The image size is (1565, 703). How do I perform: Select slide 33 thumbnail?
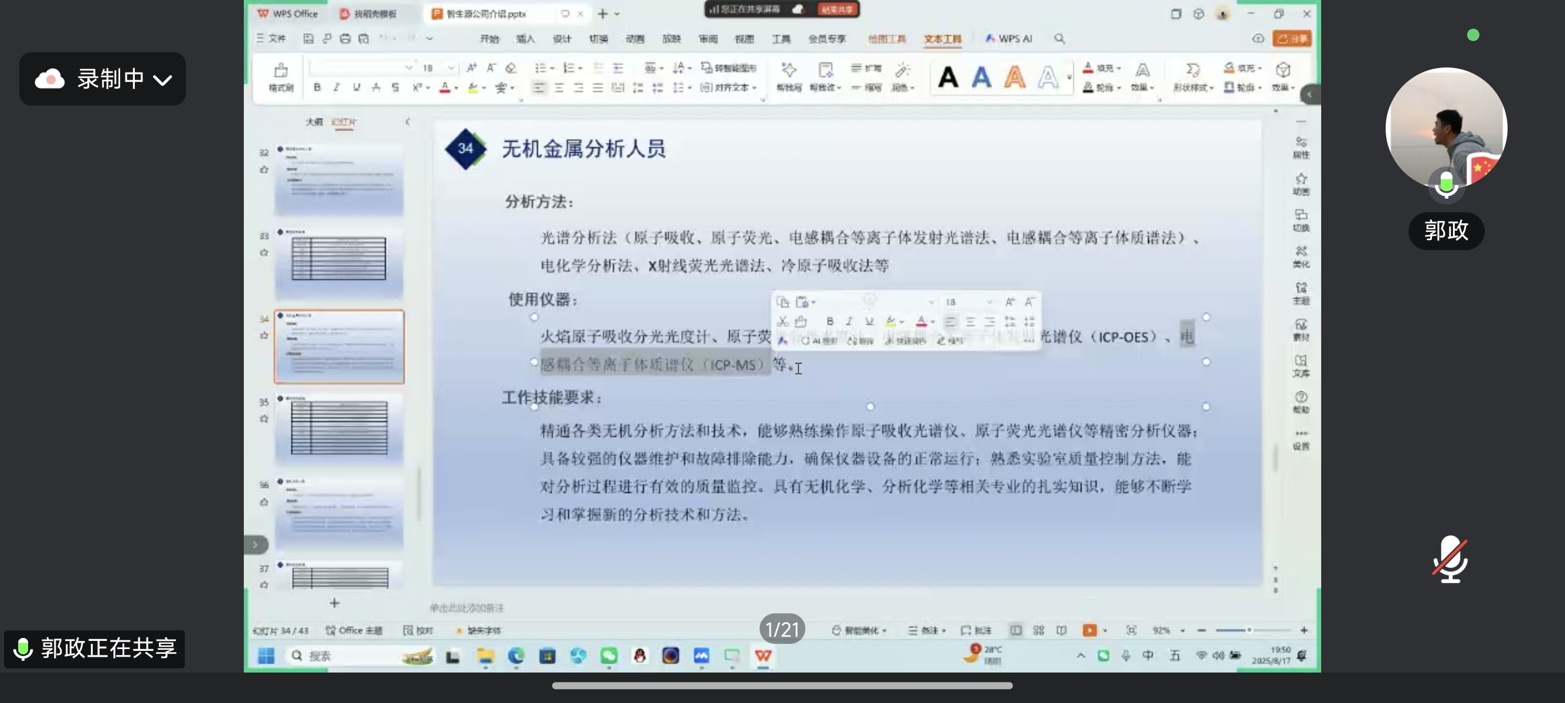[x=339, y=262]
